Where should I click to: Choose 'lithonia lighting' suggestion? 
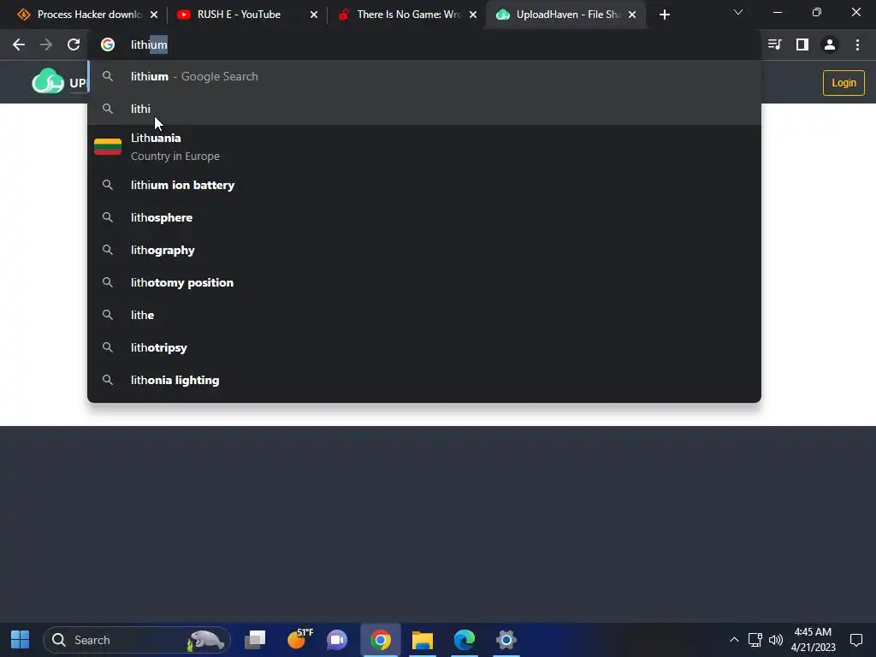coord(424,380)
